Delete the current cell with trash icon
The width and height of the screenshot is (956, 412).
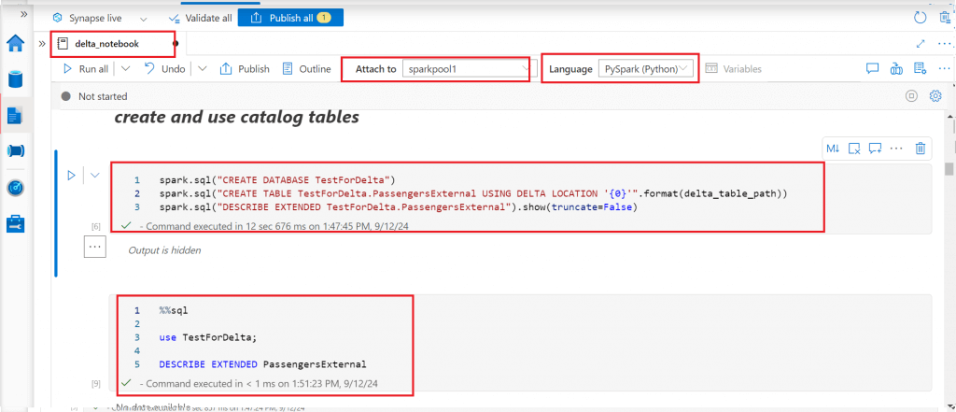click(x=921, y=148)
